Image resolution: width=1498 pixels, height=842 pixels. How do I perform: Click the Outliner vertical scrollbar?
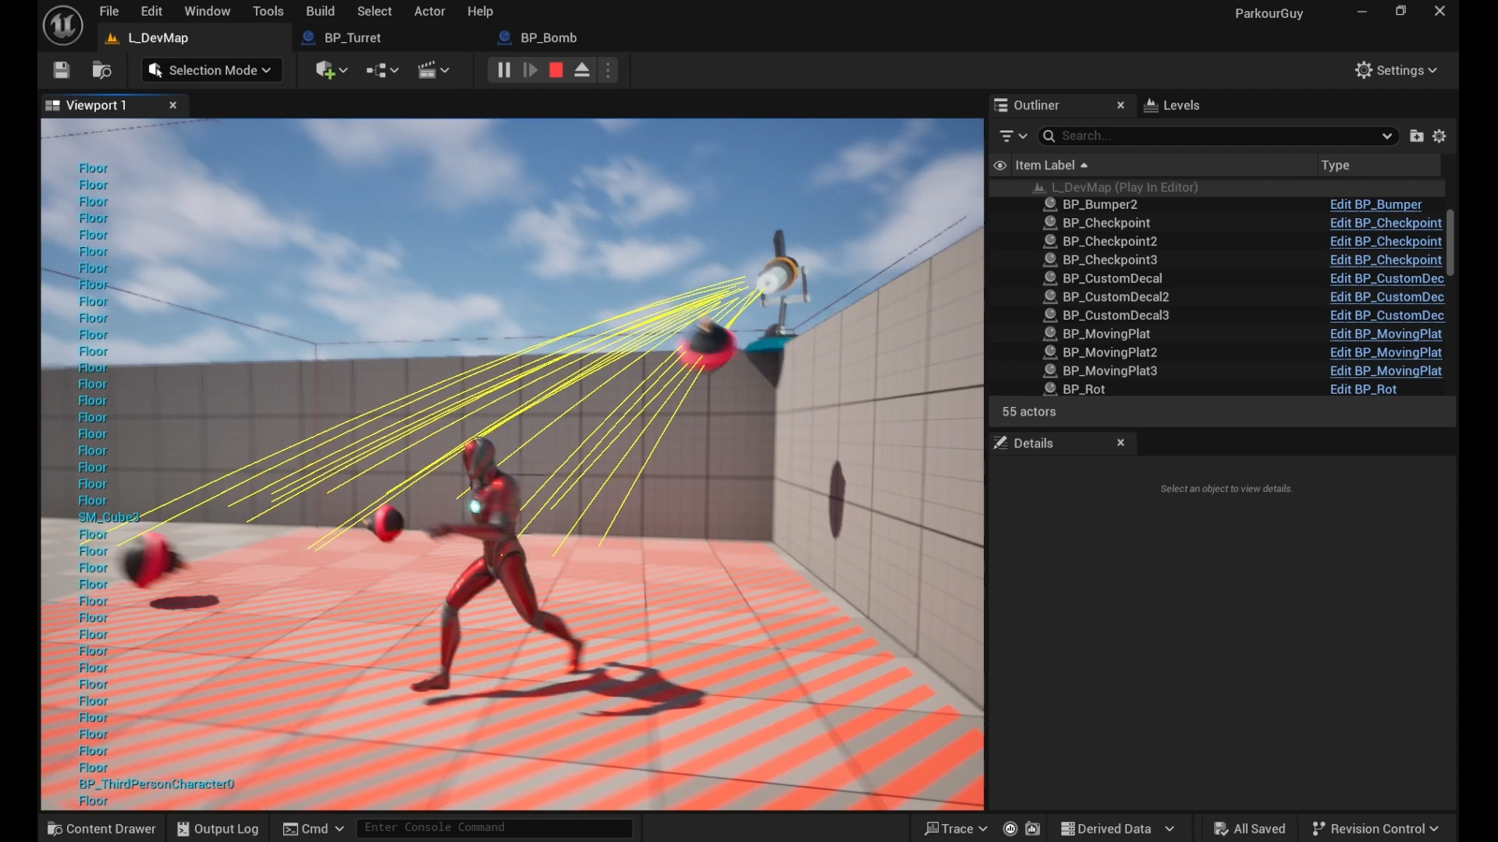coord(1450,242)
